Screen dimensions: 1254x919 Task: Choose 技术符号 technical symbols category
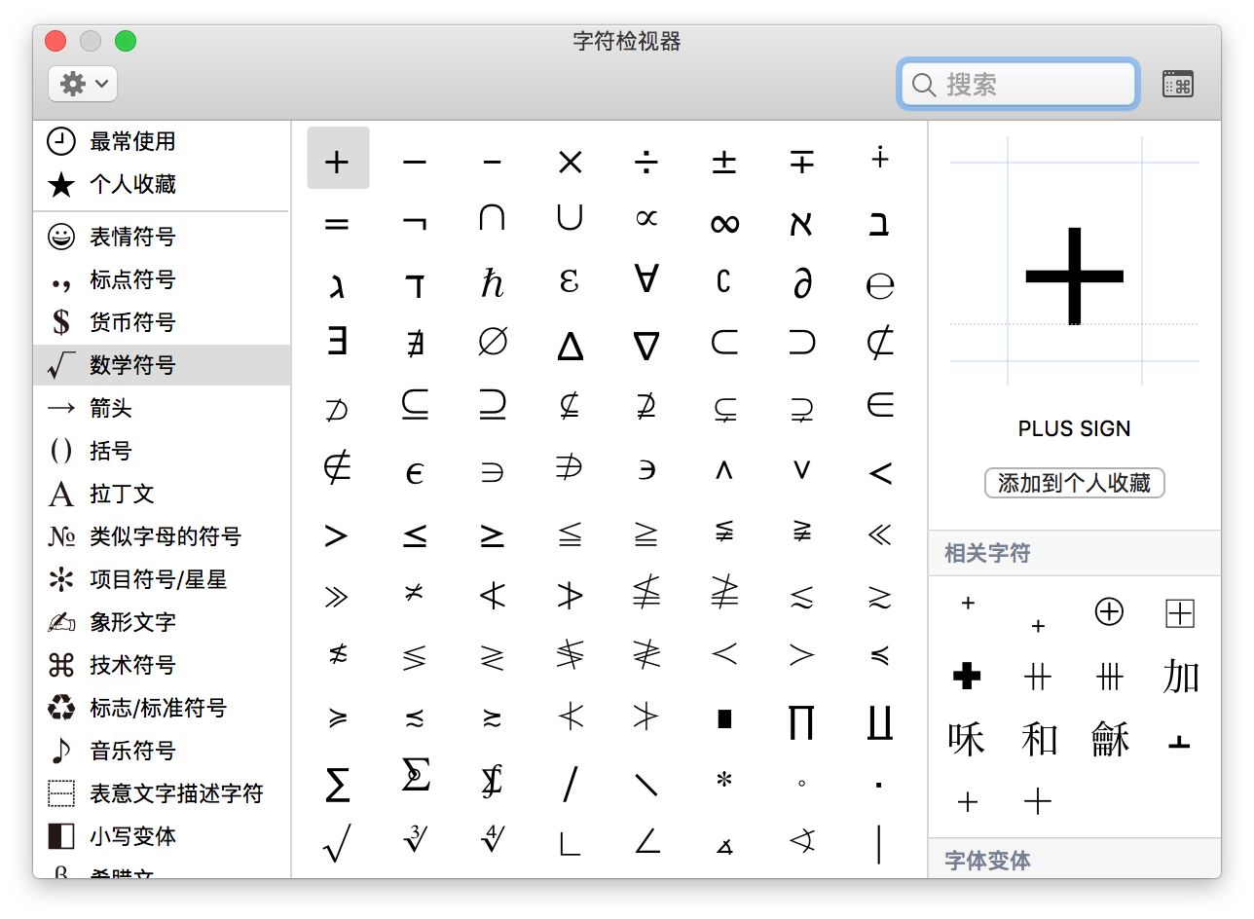click(x=132, y=665)
